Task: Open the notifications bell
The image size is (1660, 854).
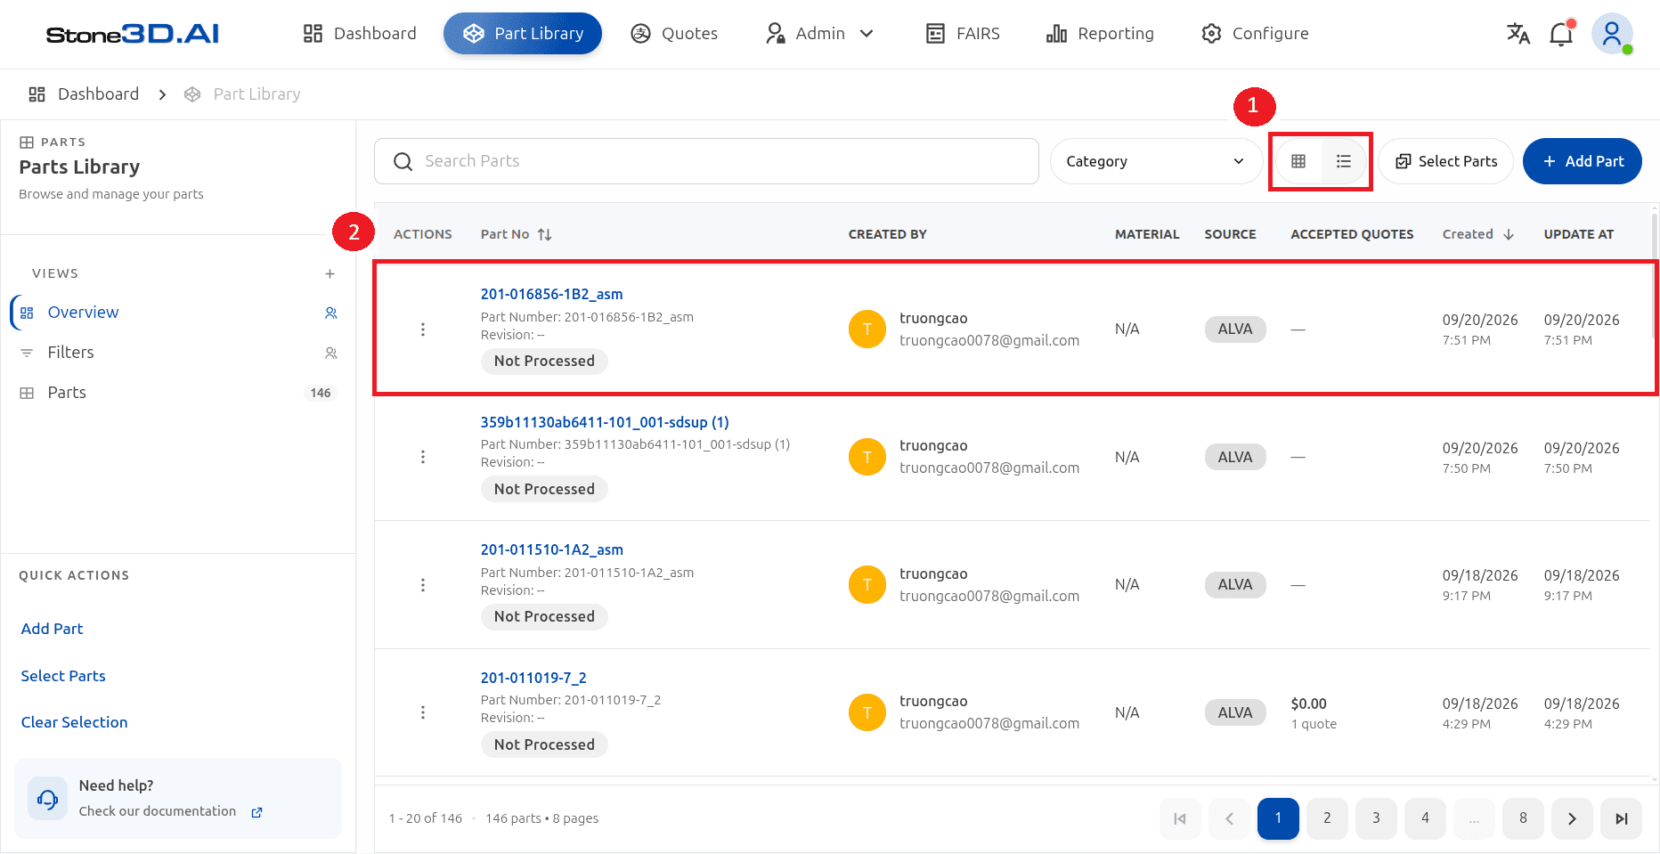Action: click(1561, 34)
